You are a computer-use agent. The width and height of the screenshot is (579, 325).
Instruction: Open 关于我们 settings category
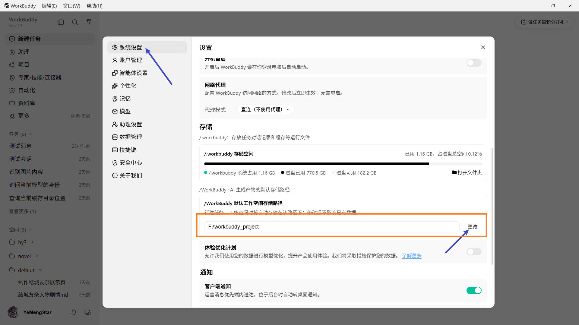tap(147, 175)
